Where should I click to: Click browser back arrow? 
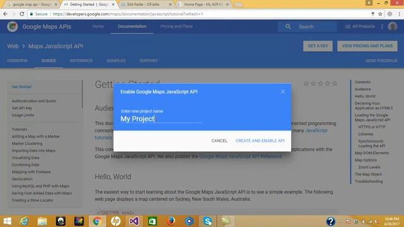coord(6,14)
